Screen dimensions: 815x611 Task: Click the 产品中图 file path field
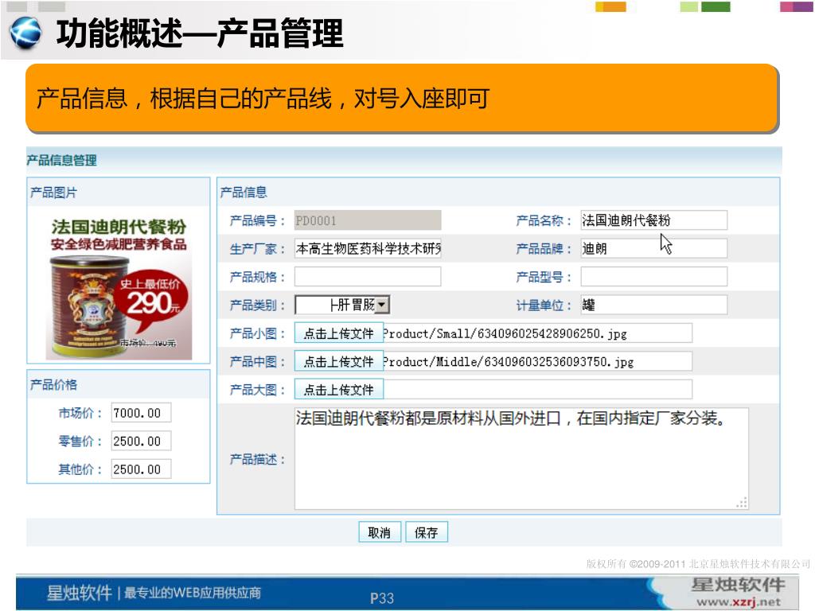(x=537, y=361)
